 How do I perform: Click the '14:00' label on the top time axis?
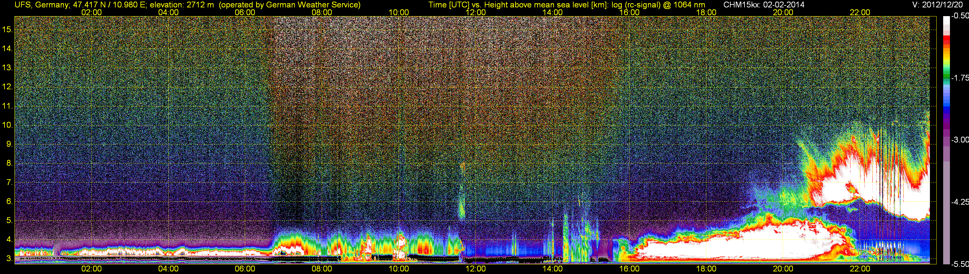[x=553, y=12]
